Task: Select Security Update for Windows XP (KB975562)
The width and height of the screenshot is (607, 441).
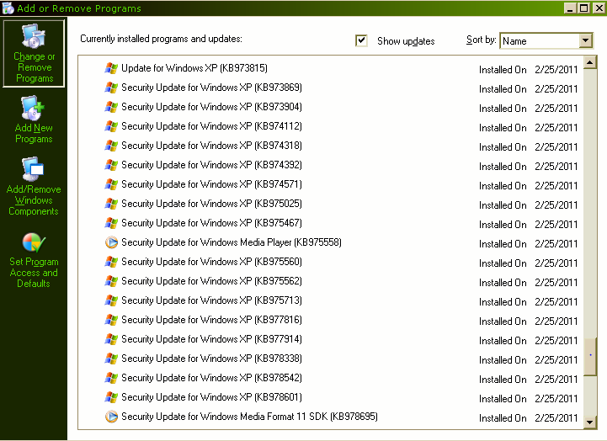Action: click(x=211, y=281)
